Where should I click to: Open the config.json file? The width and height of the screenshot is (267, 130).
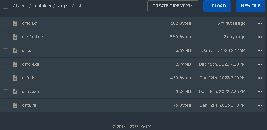point(33,37)
